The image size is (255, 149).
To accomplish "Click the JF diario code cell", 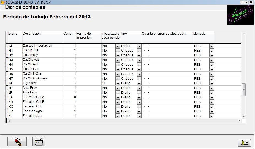I will pos(15,88).
